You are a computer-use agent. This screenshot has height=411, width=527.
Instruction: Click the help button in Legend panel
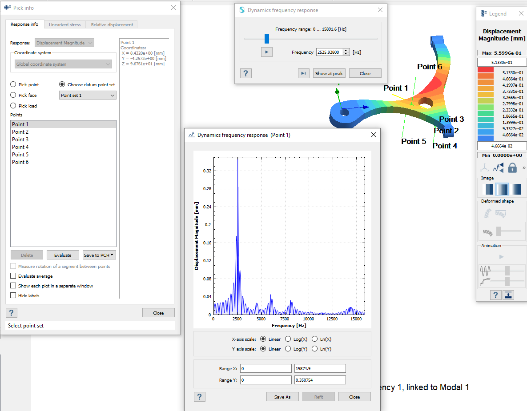[495, 295]
